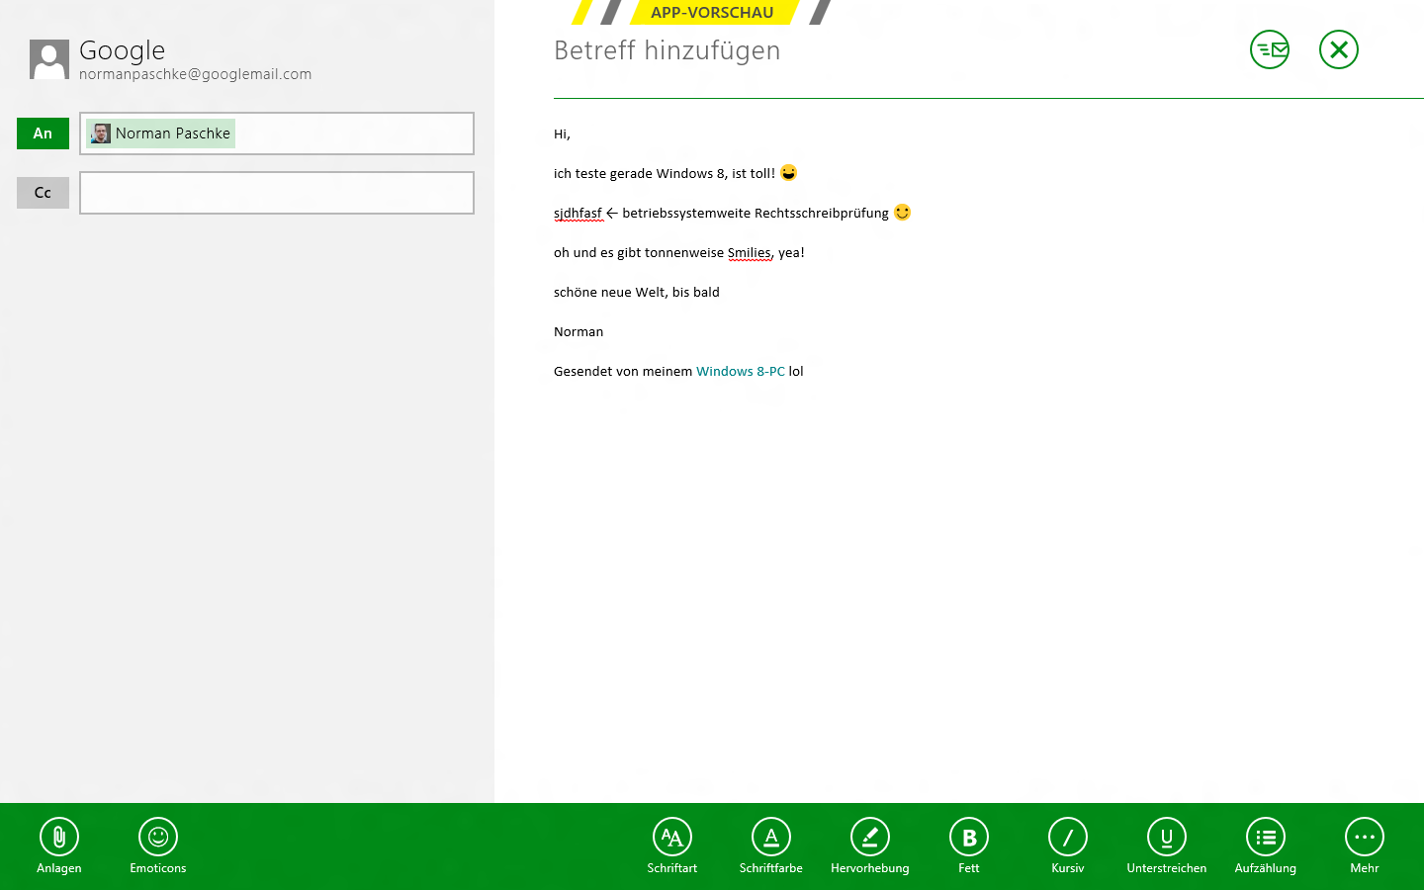Open the Mehr options menu
Screen dimensions: 1424x890
(1365, 846)
